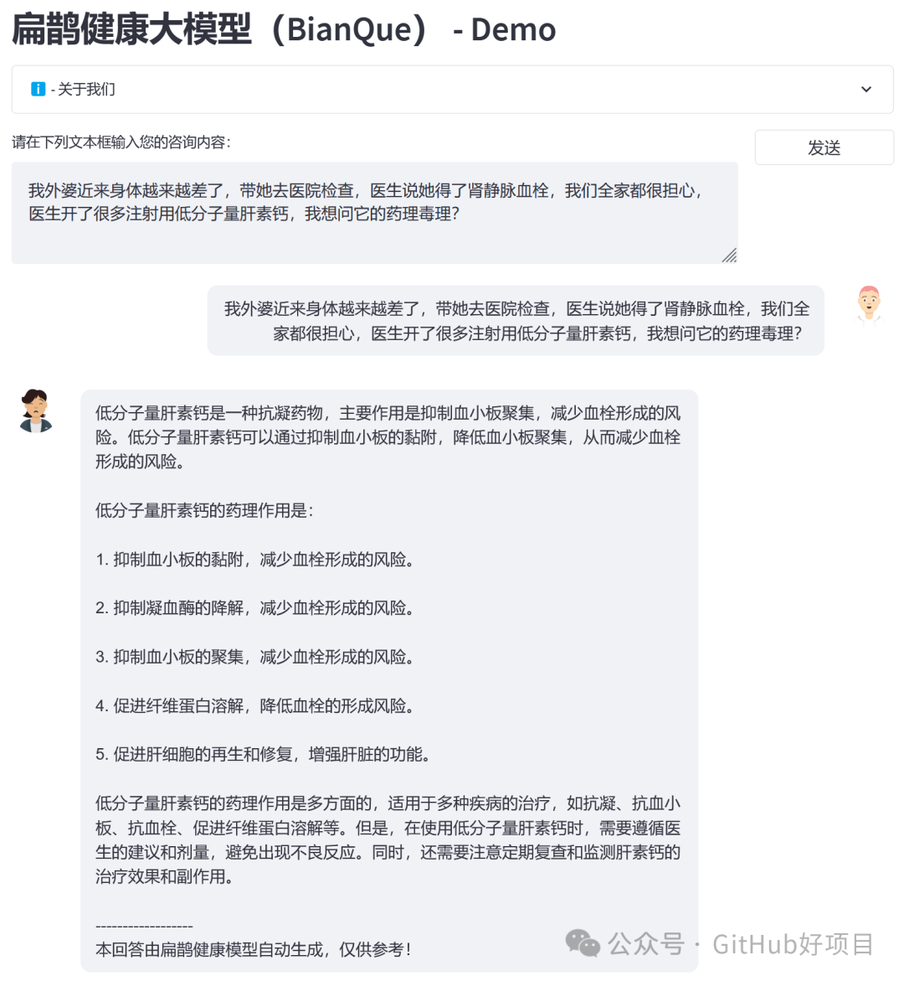This screenshot has height=981, width=904.
Task: Click the WeChat logo in the watermark
Action: [583, 942]
